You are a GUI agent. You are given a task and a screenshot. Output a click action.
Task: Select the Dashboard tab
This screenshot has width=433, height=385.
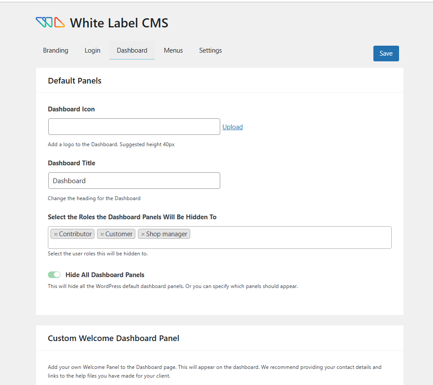click(x=132, y=50)
